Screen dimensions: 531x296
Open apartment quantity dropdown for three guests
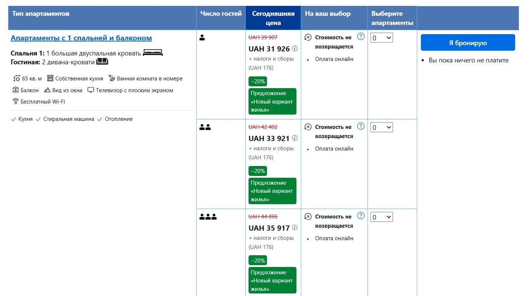pos(381,217)
